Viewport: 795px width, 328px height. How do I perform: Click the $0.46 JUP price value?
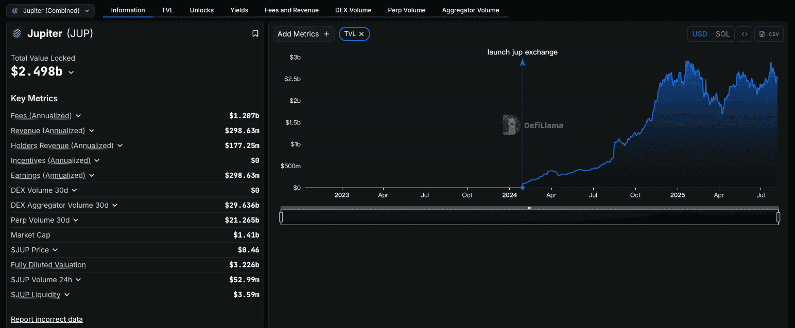pyautogui.click(x=248, y=250)
